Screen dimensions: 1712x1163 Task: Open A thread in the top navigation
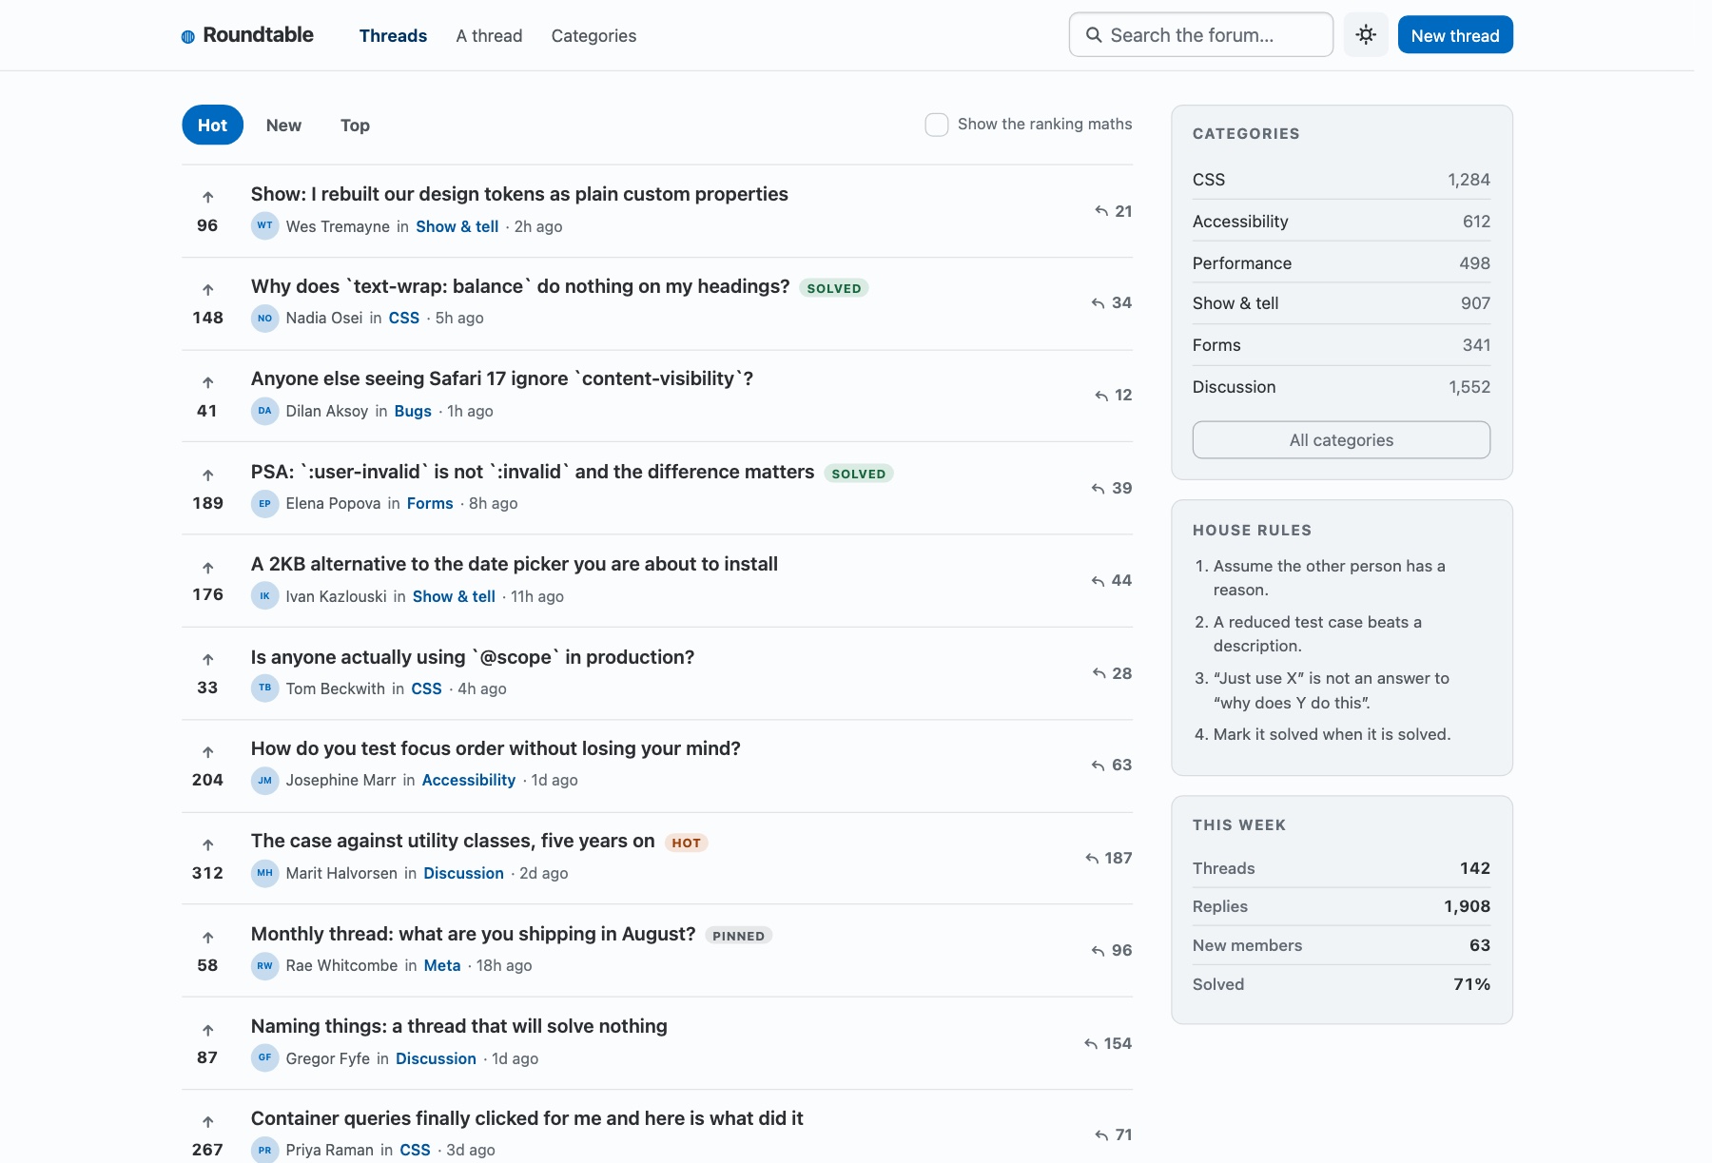[489, 35]
